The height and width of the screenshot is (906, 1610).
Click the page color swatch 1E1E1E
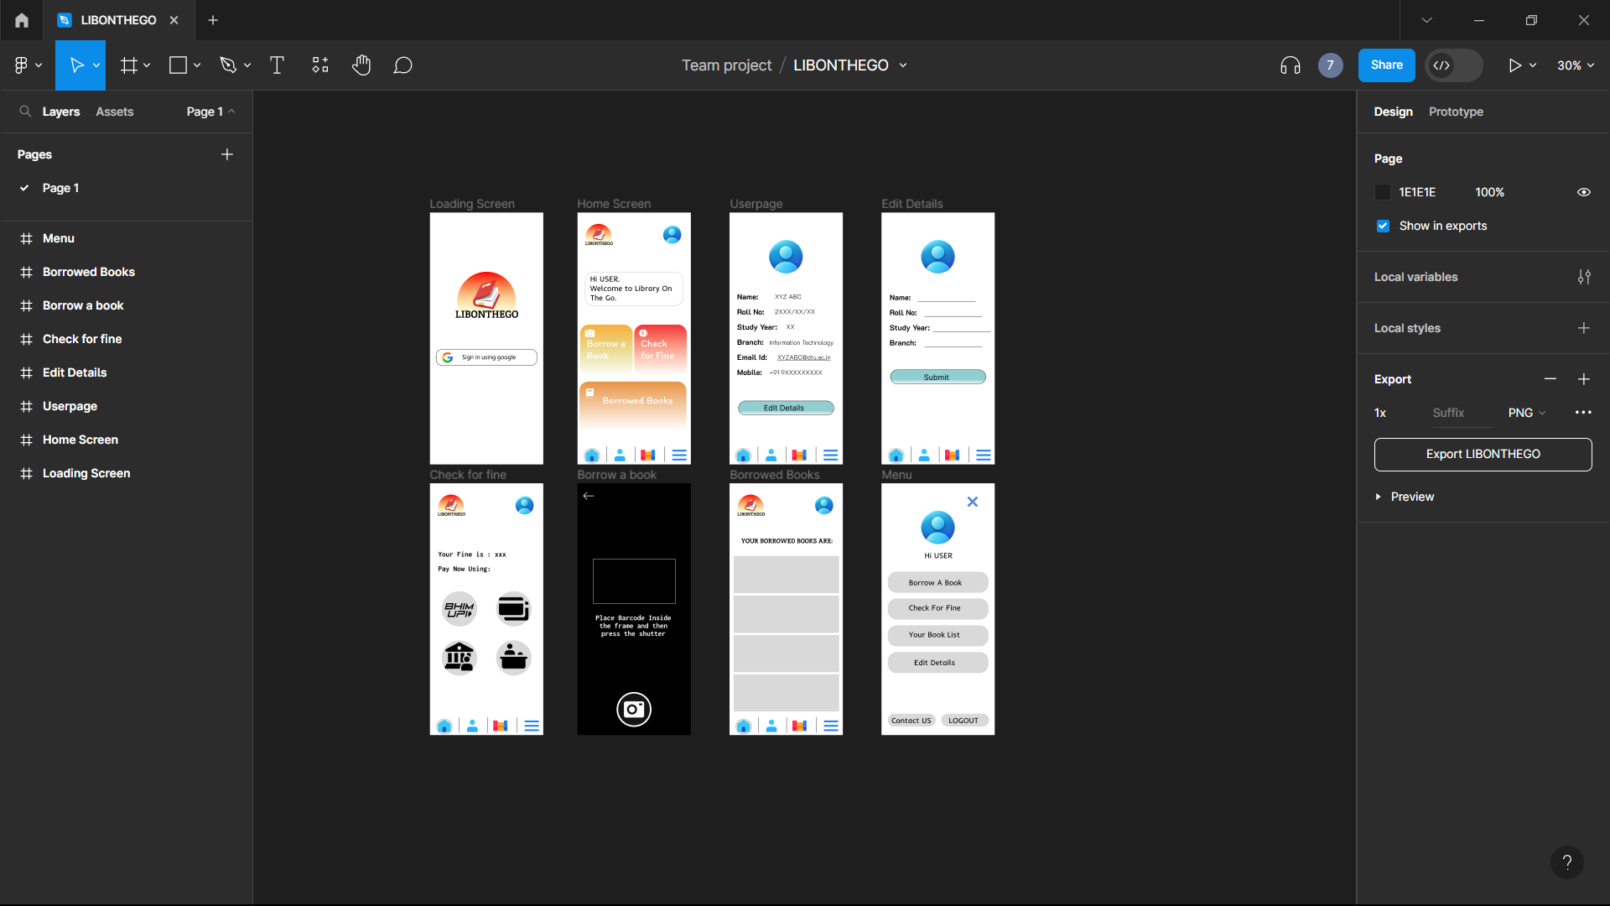pyautogui.click(x=1382, y=192)
